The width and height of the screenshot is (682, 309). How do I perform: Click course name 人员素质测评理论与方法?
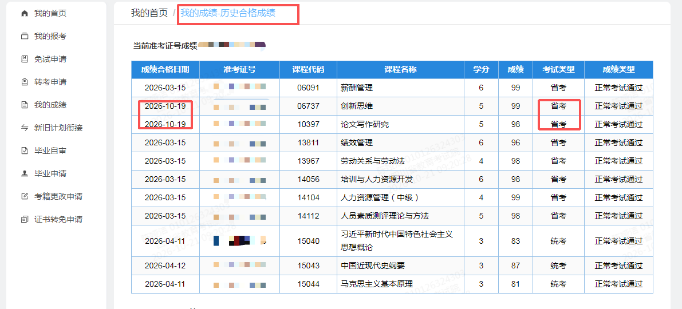[x=385, y=216]
